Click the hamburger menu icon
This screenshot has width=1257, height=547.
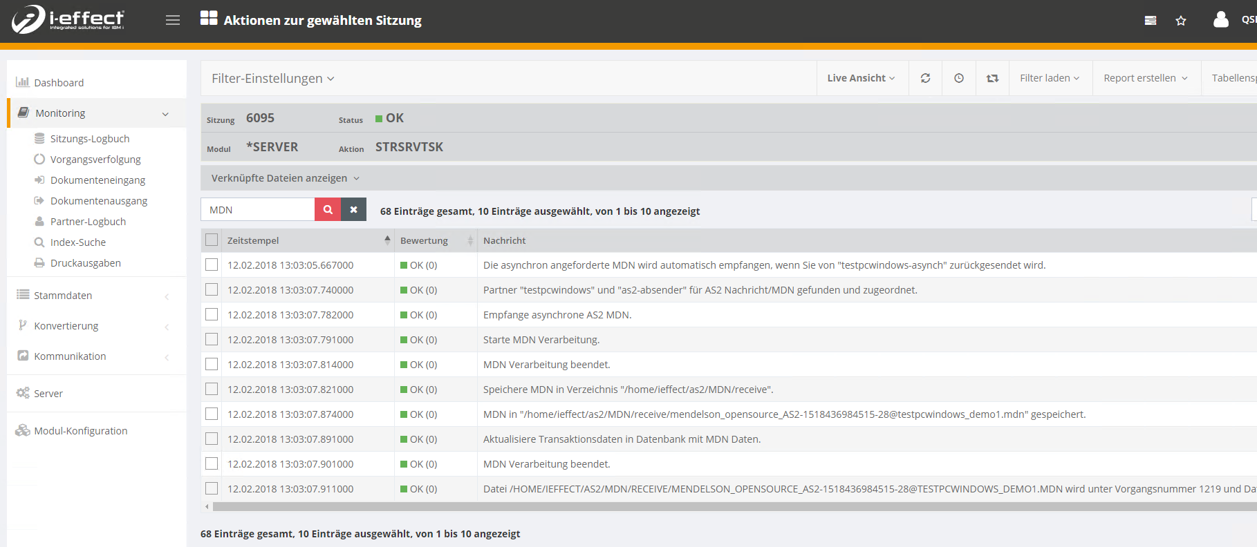pos(173,20)
